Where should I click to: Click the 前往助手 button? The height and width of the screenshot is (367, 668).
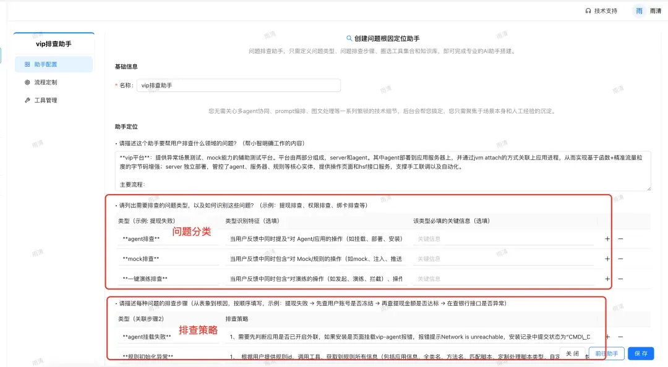607,353
